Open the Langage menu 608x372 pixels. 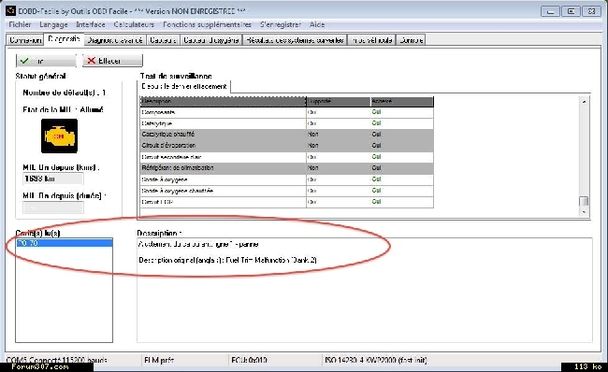53,24
